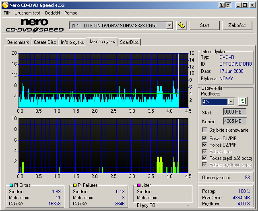The height and width of the screenshot is (211, 258).
Task: Click the Błędy PO label
Action: [x=147, y=205]
